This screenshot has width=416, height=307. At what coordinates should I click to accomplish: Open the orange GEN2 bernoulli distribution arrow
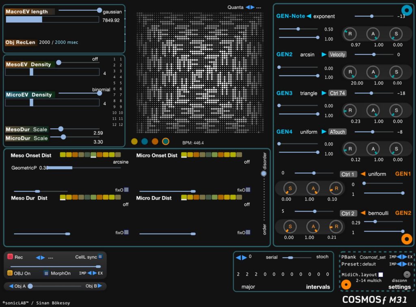pos(363,213)
